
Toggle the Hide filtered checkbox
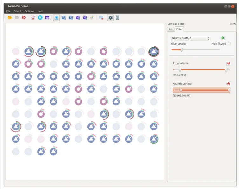pos(229,44)
